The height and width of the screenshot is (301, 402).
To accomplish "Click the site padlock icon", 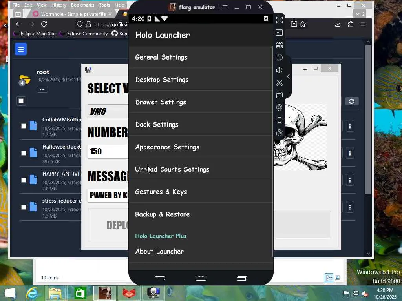I will point(88,24).
